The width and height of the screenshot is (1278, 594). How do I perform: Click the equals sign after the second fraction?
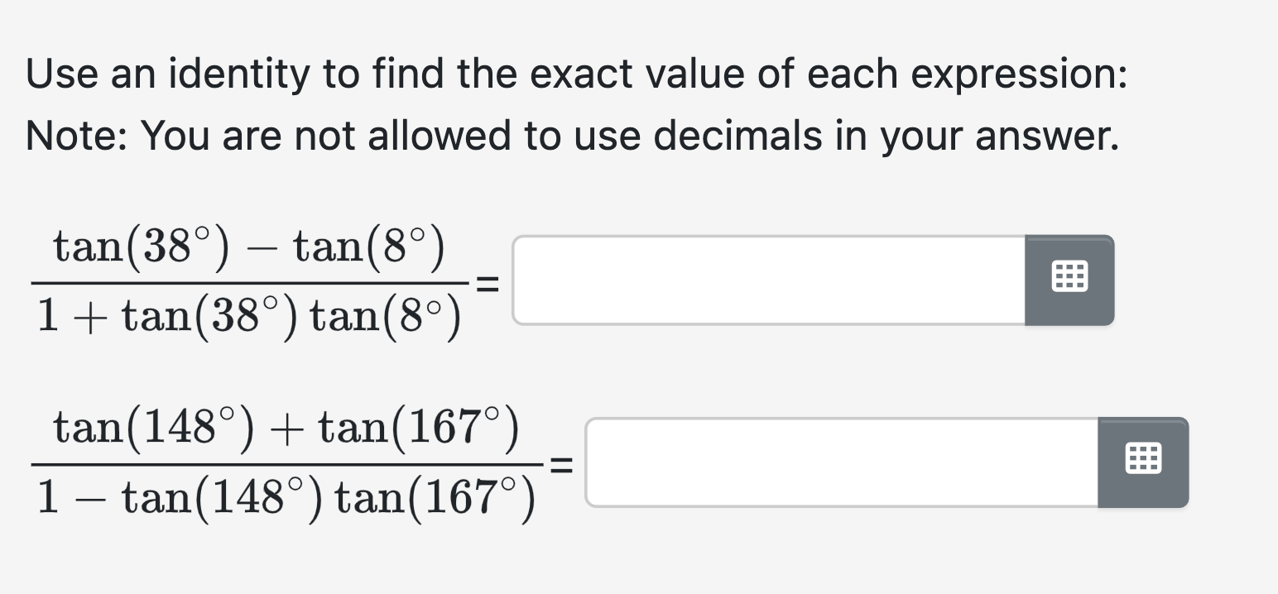coord(560,463)
